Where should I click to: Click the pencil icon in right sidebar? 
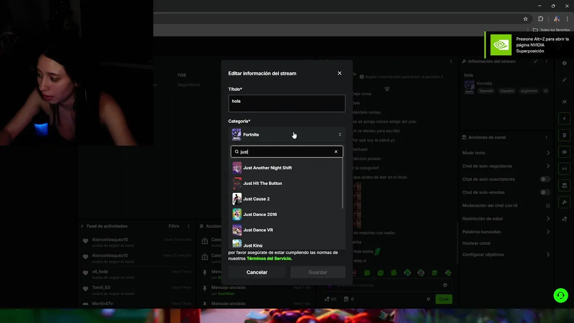565,80
